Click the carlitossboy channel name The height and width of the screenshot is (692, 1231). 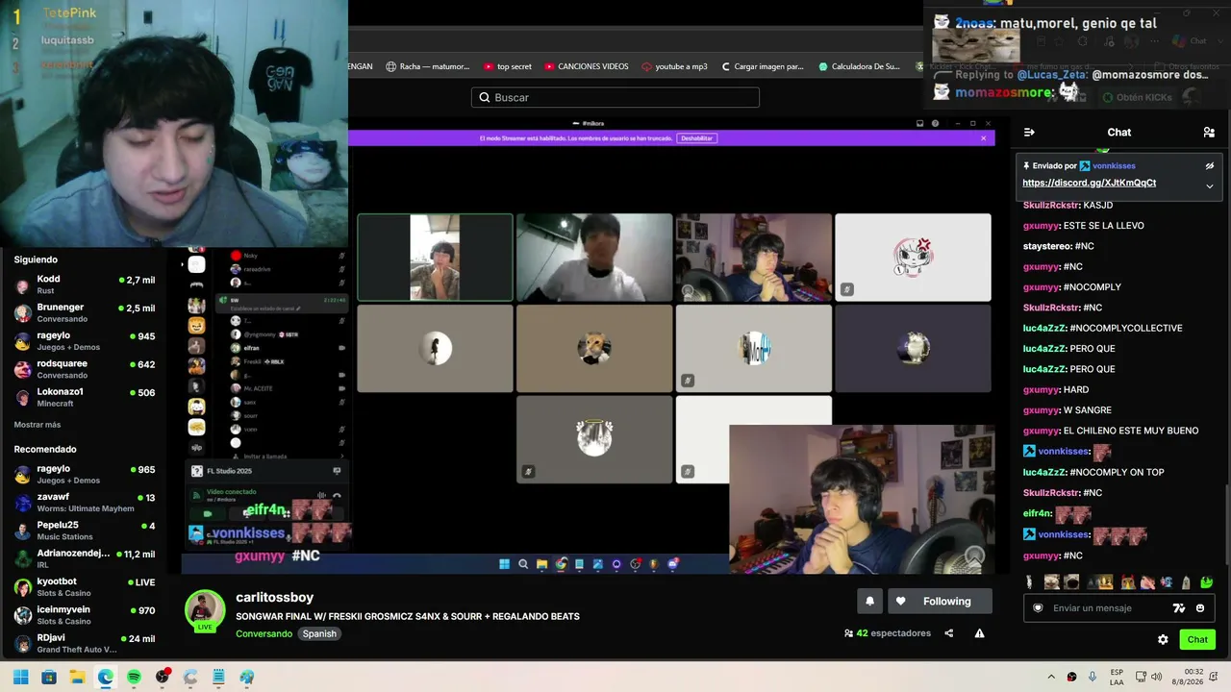(275, 597)
